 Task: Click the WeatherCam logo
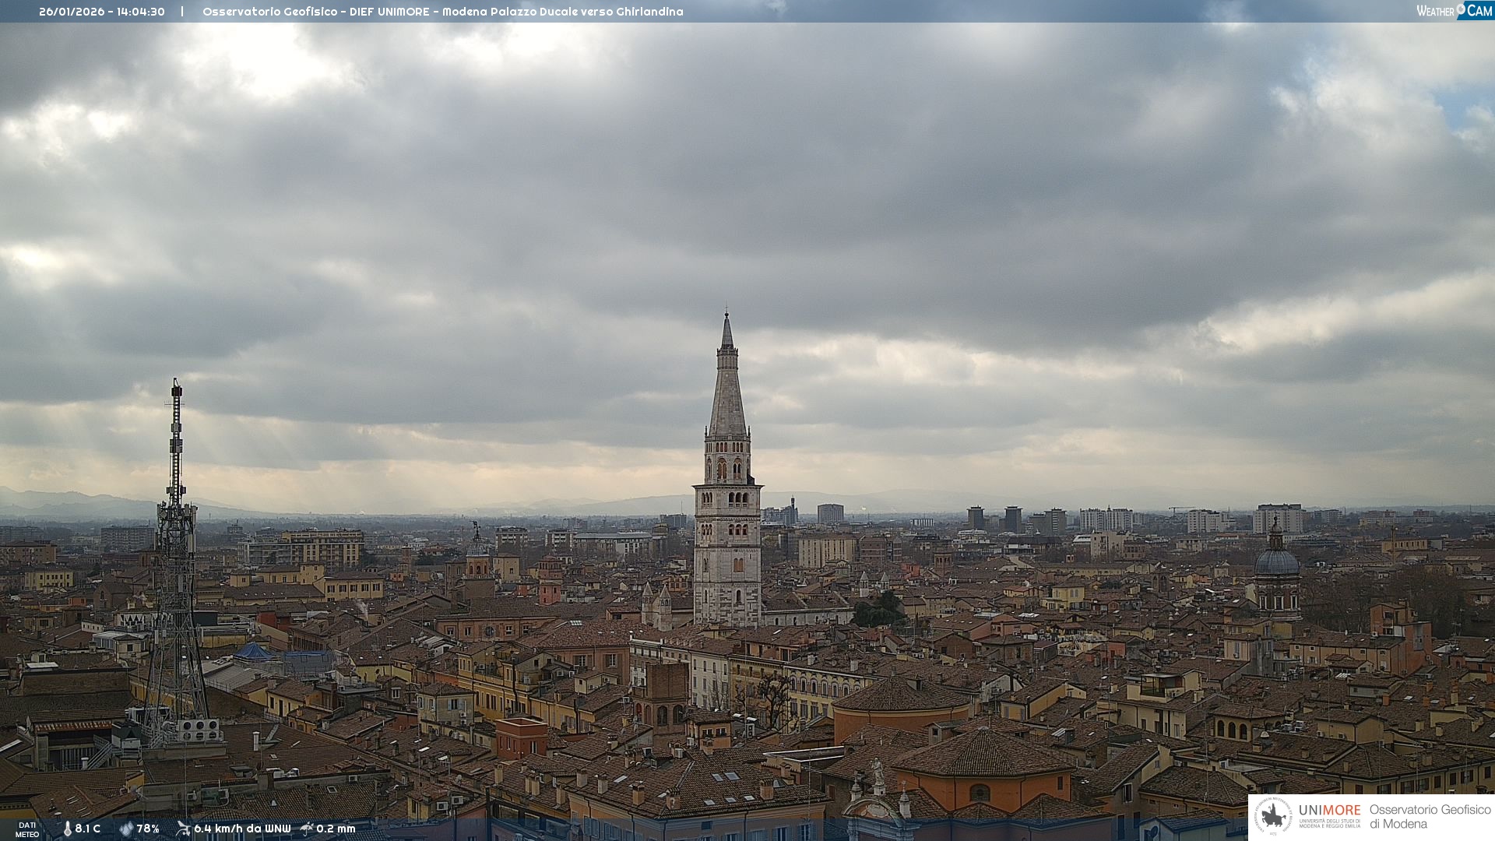coord(1454,11)
